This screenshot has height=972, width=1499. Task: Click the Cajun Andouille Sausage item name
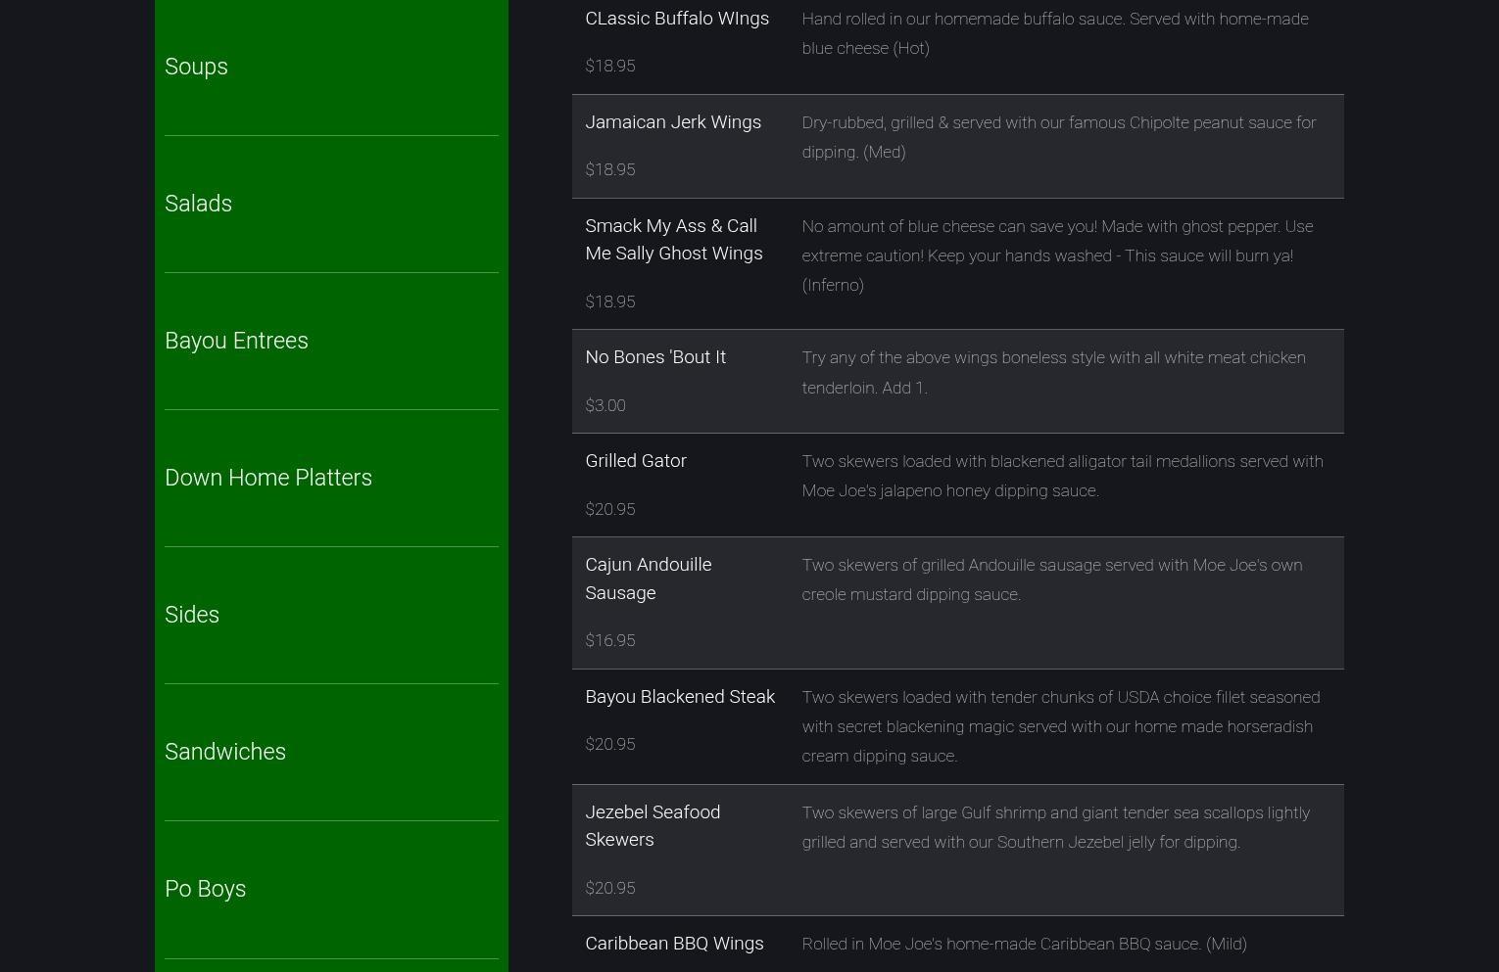point(649,579)
